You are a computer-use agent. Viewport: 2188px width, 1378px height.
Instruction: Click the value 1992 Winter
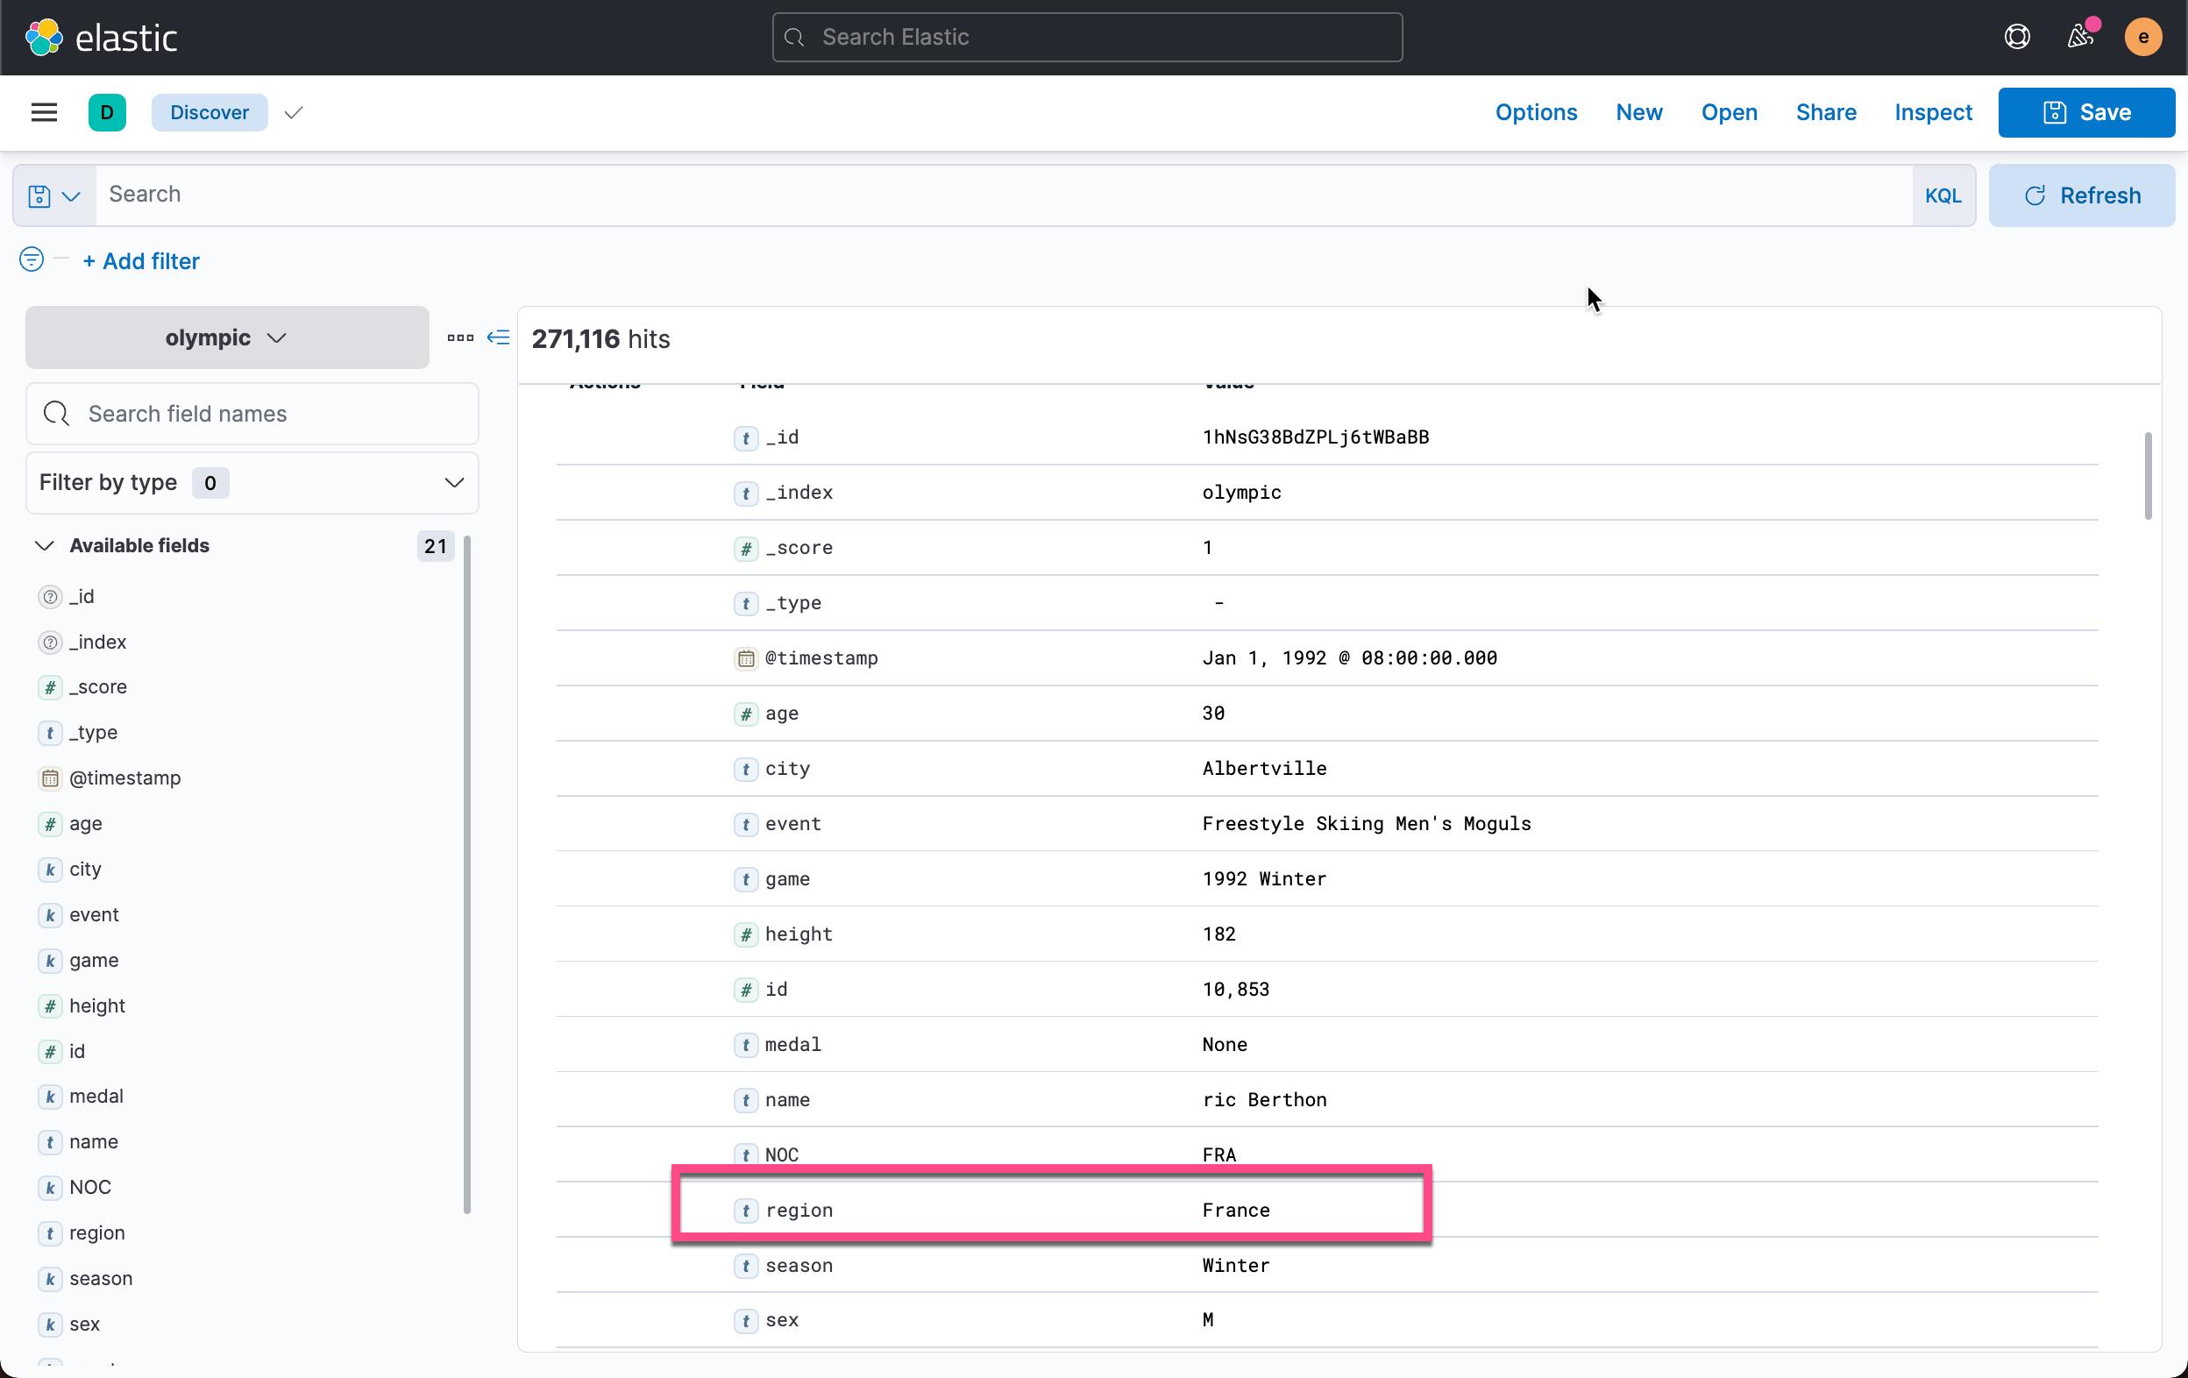[x=1264, y=879]
